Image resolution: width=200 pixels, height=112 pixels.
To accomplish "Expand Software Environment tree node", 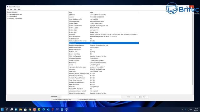I will 8,18.
